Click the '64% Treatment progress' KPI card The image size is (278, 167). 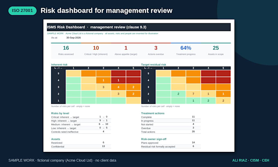click(186, 51)
